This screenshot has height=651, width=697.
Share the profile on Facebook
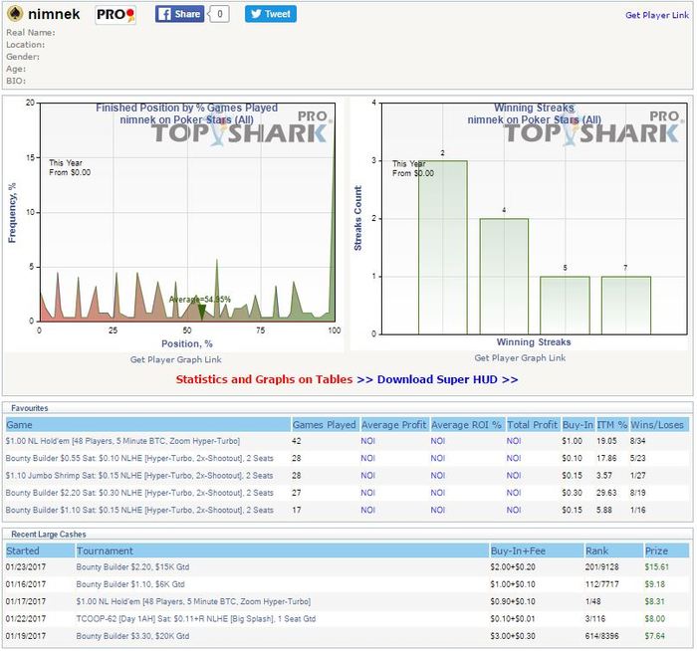click(x=179, y=14)
